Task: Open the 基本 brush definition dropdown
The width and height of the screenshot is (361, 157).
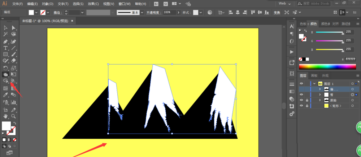Action: (142, 12)
